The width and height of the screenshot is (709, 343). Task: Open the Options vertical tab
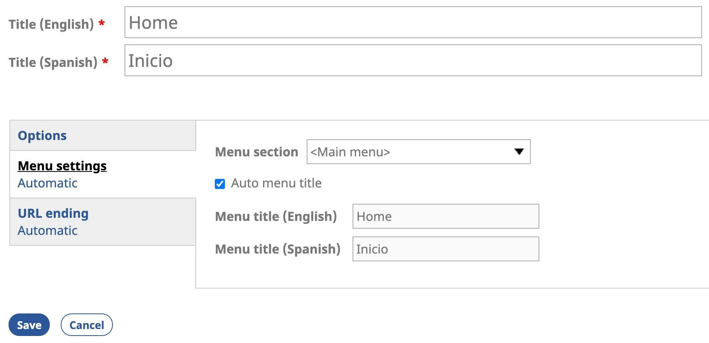pyautogui.click(x=42, y=136)
